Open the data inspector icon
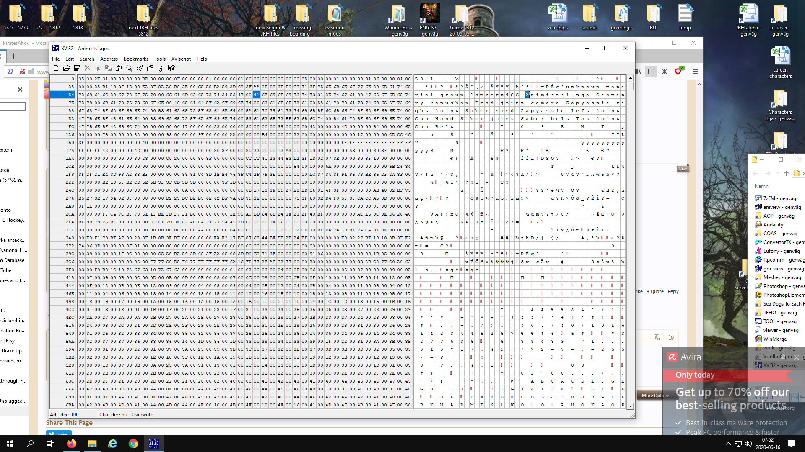The width and height of the screenshot is (805, 452). tap(150, 68)
